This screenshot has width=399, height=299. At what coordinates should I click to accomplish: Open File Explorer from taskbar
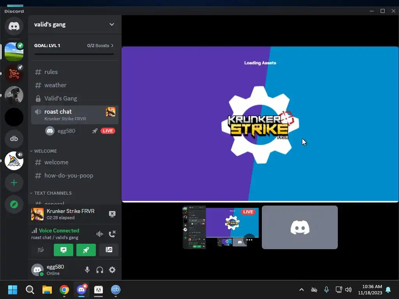(47, 290)
